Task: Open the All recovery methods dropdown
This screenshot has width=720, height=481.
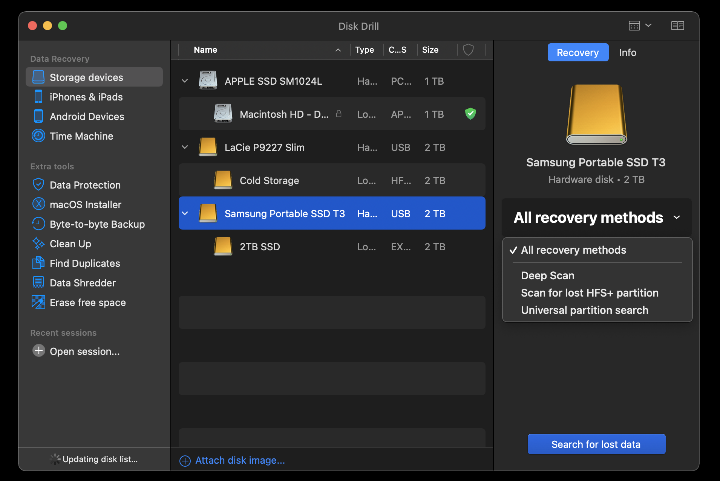Action: pos(597,218)
